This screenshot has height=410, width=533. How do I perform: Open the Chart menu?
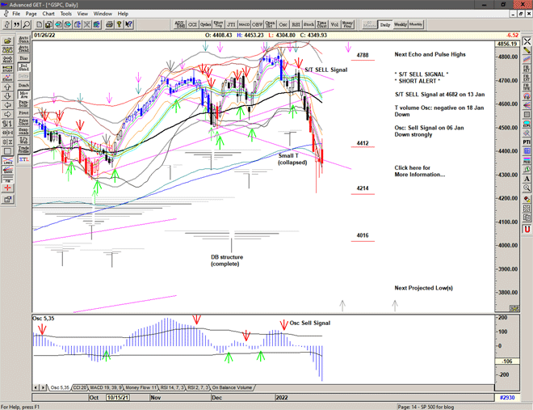(x=48, y=14)
